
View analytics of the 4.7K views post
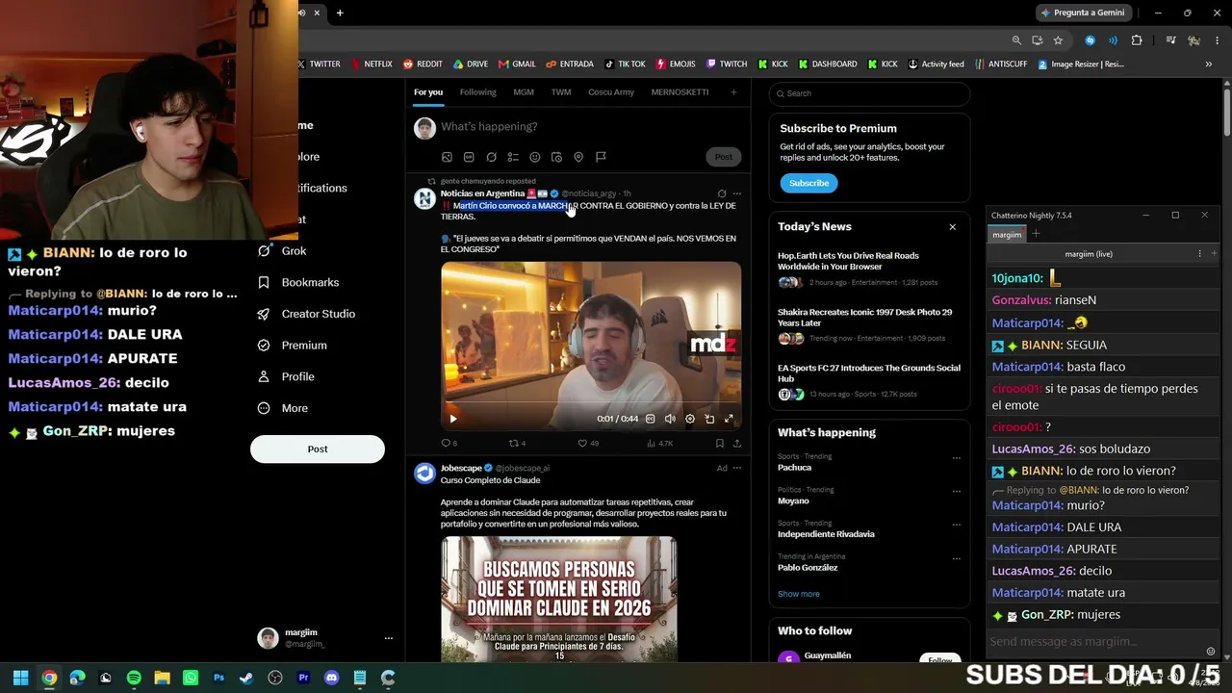(x=660, y=444)
